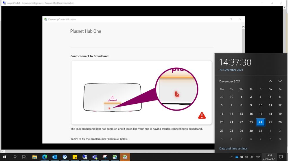
Task: Show hidden system tray icons
Action: (x=232, y=157)
